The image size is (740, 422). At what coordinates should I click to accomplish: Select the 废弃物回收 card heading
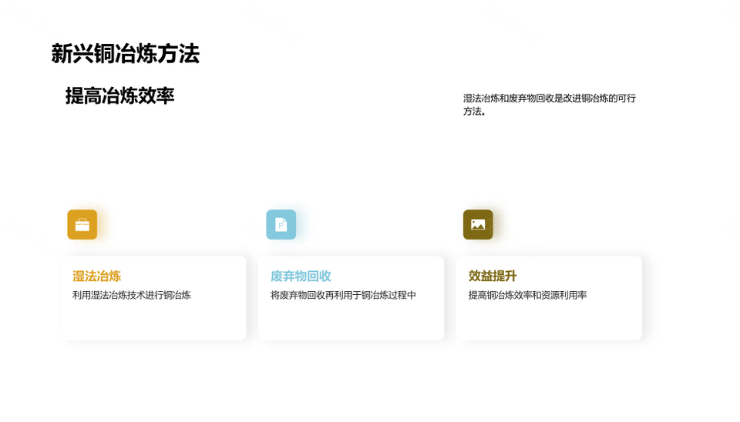pyautogui.click(x=301, y=276)
